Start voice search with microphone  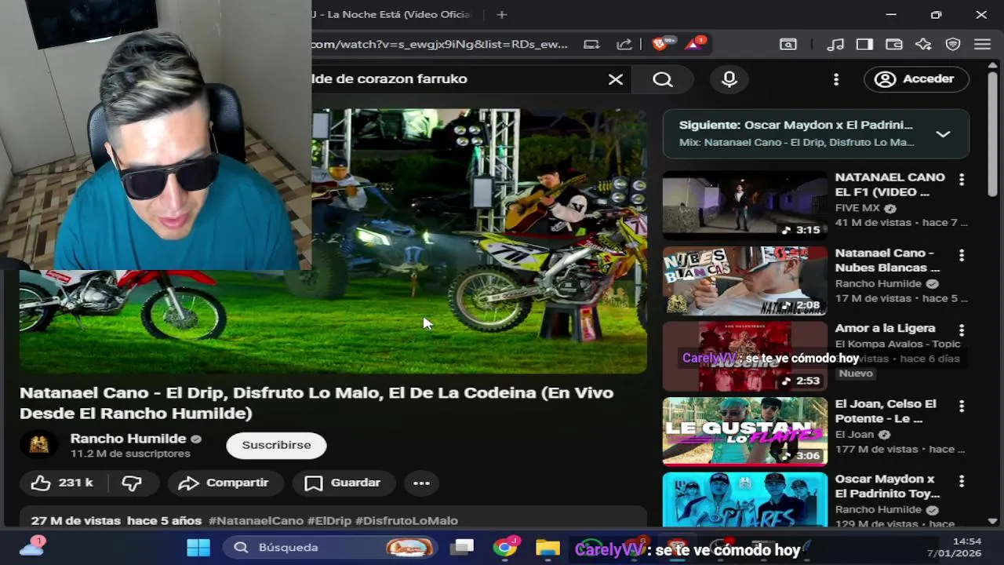729,79
